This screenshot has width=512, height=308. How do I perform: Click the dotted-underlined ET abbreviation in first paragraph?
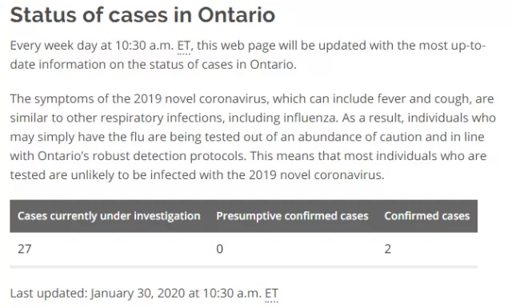coord(184,46)
